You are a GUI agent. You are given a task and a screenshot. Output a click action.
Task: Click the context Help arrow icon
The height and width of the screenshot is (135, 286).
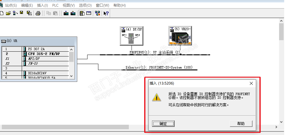pos(106,13)
